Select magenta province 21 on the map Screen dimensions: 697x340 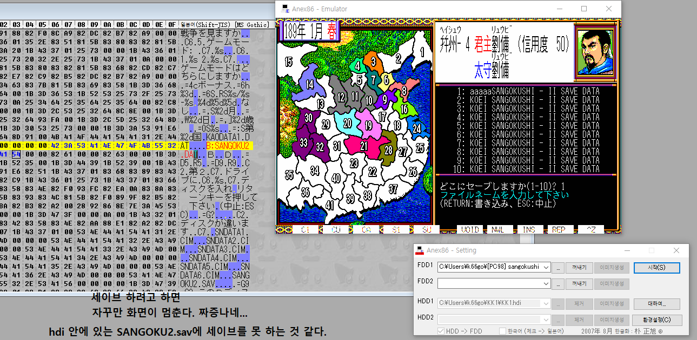[363, 145]
